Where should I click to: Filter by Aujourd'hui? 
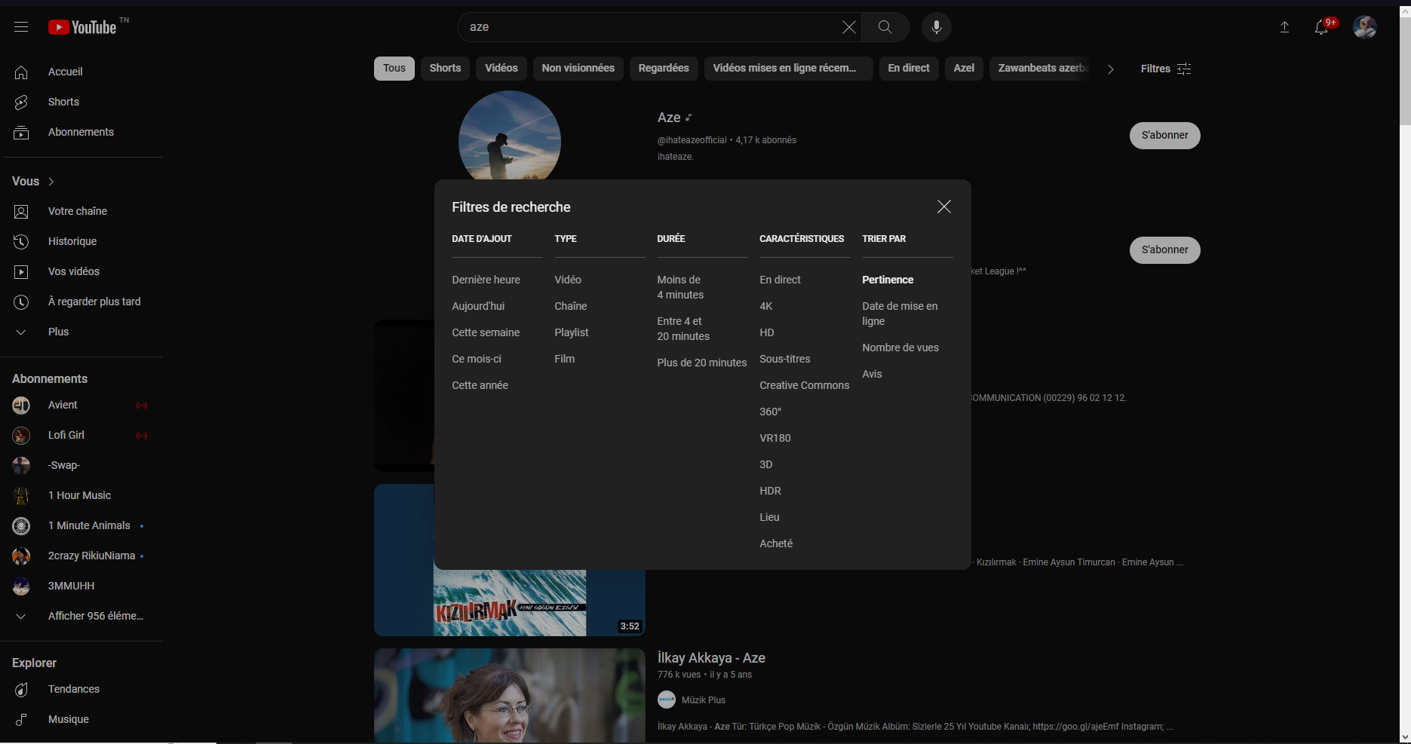tap(478, 306)
